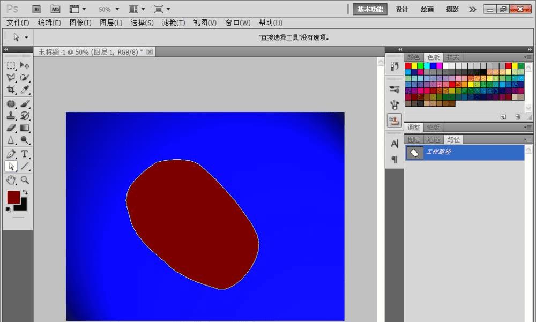The width and height of the screenshot is (536, 322).
Task: Select the 工作路径 path thumbnail
Action: 414,153
